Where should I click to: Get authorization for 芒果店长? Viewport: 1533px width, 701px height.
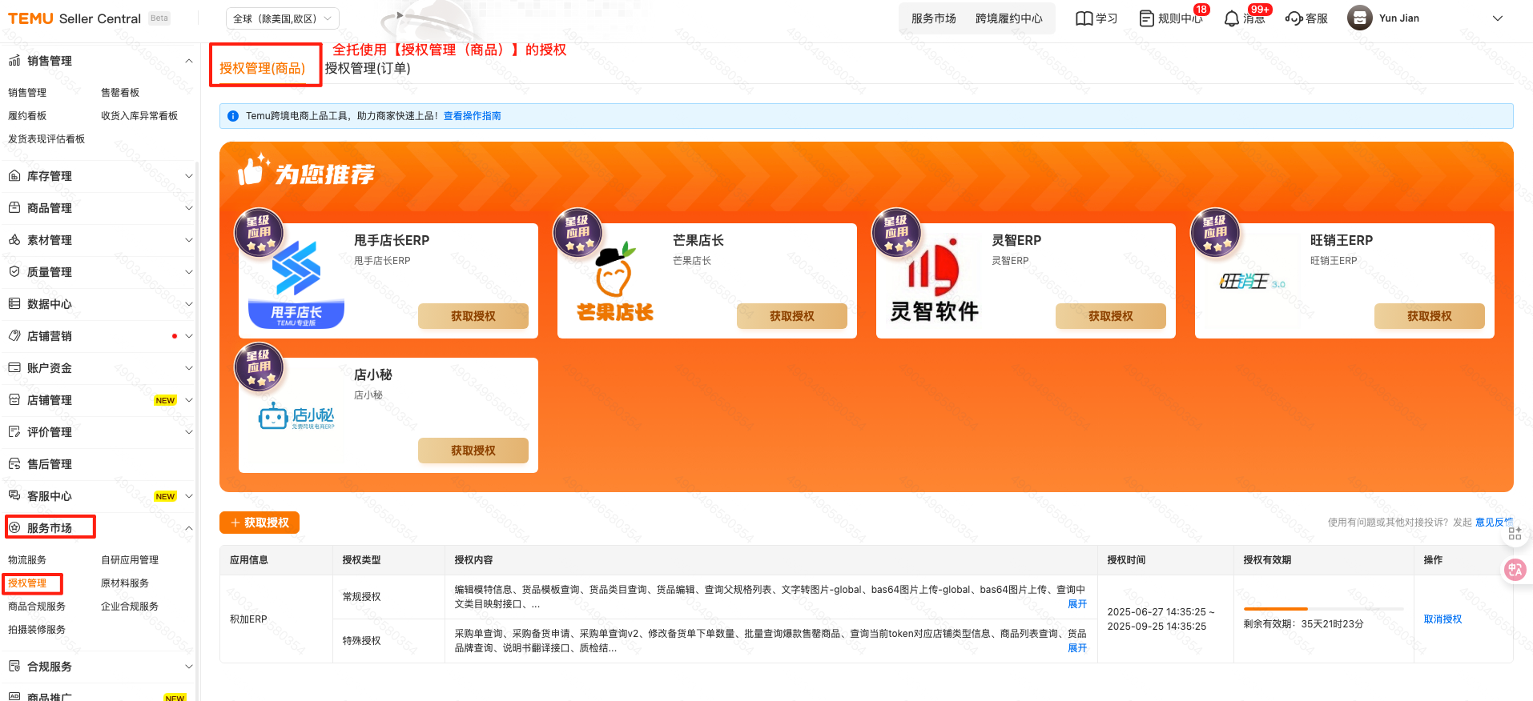792,316
